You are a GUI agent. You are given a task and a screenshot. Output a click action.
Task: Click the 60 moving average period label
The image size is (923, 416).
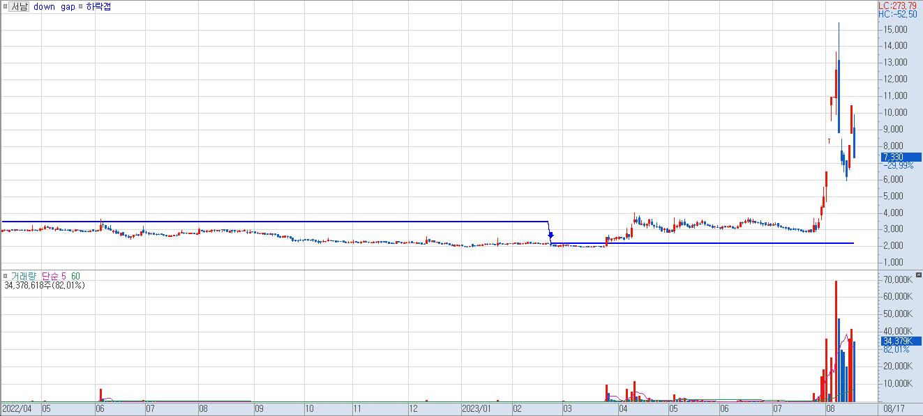click(75, 276)
